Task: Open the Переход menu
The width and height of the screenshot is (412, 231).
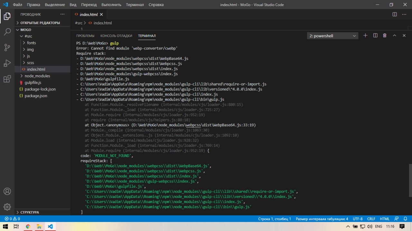Action: [89, 5]
